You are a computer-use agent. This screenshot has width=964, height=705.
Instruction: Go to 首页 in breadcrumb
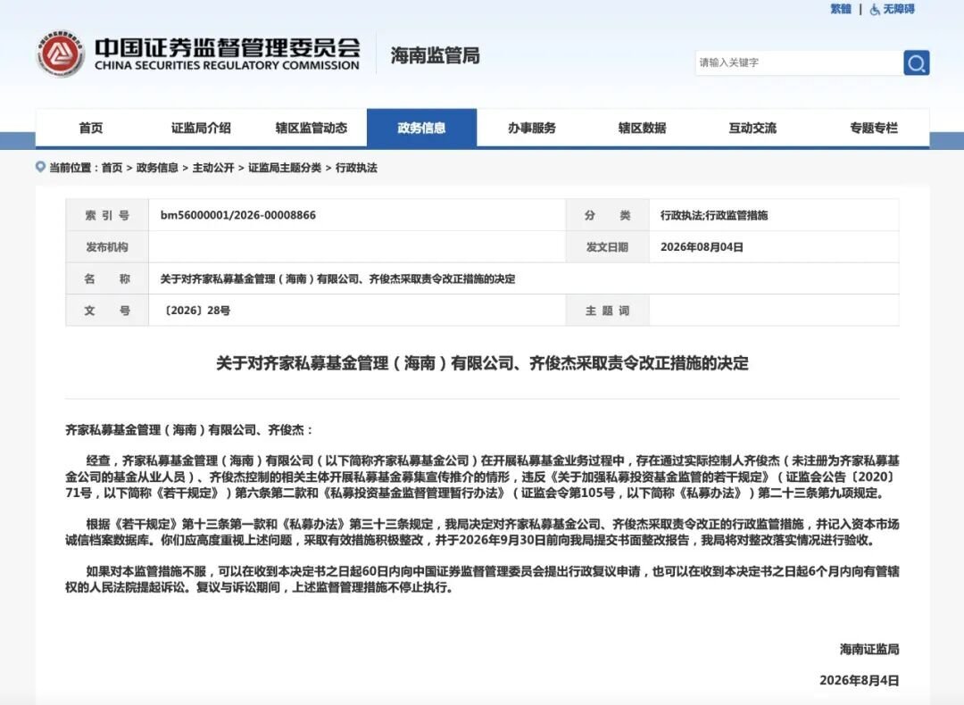point(112,168)
